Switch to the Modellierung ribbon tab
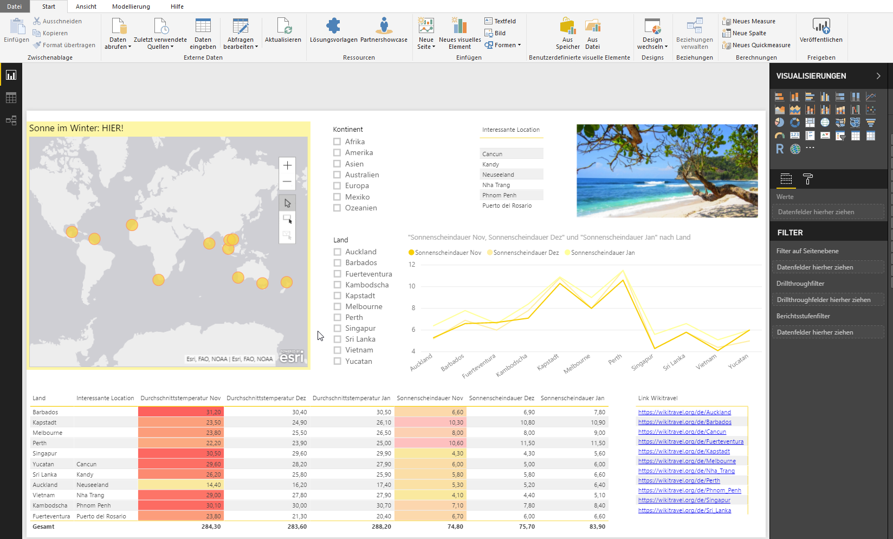 tap(131, 7)
